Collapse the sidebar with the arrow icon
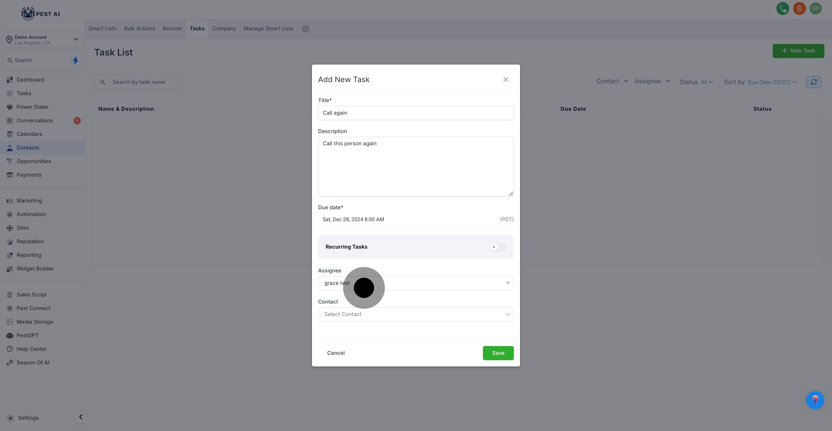832x431 pixels. tap(81, 417)
